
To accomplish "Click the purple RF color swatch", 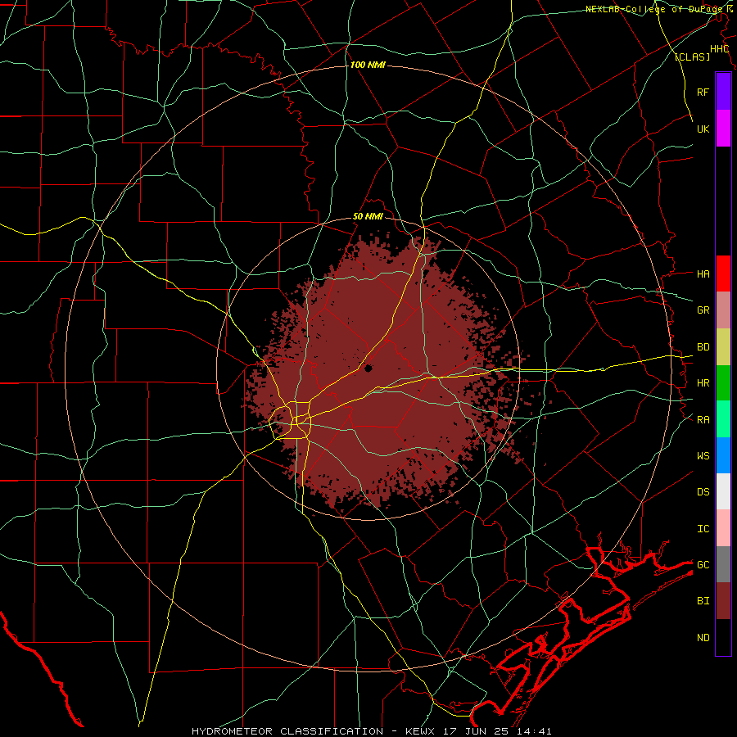I will pos(723,92).
